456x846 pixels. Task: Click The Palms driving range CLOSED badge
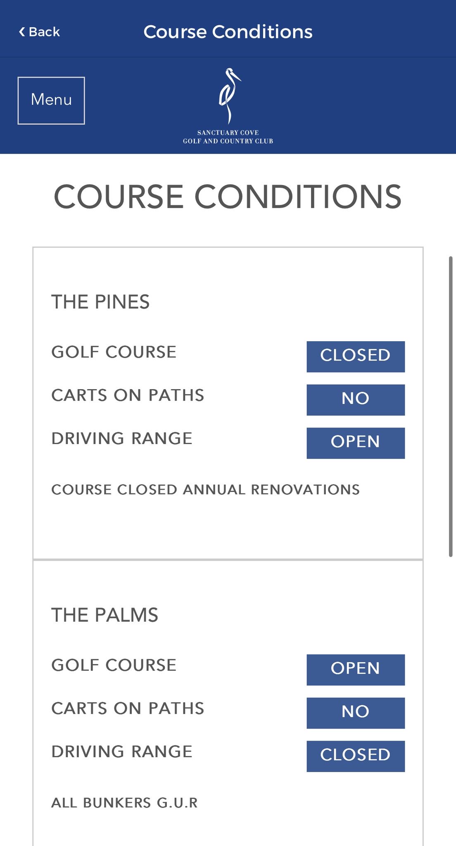[x=355, y=756]
